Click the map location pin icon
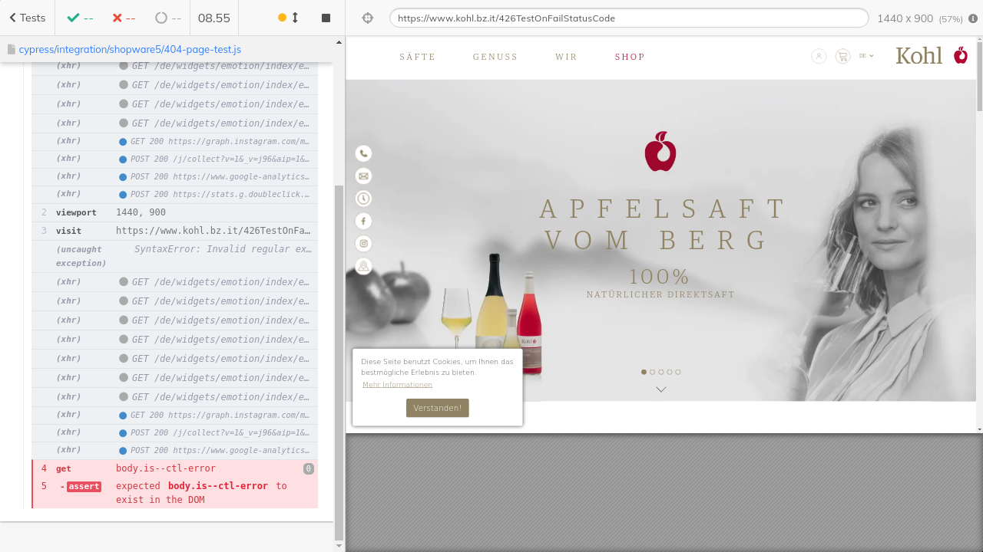This screenshot has height=552, width=983. coord(363,266)
